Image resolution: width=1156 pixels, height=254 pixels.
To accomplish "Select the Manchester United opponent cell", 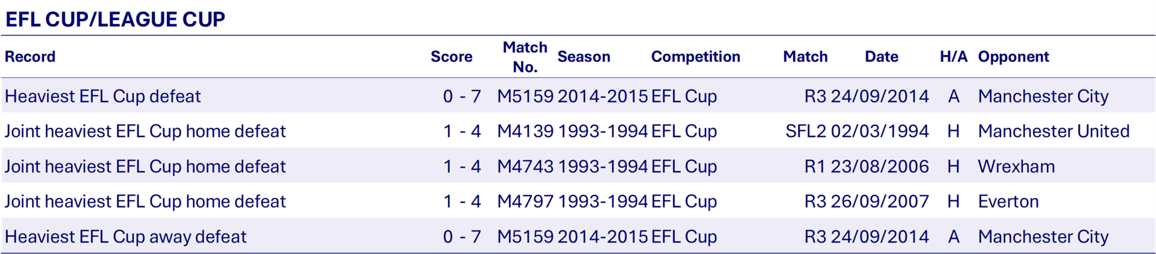I will [x=1053, y=131].
